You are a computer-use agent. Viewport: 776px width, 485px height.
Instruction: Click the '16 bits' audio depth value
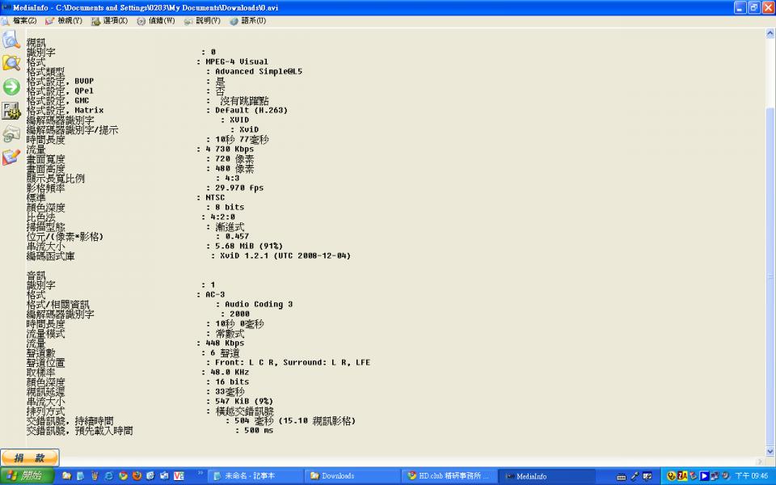click(232, 382)
